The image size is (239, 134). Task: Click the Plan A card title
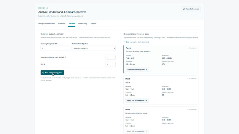[x=128, y=48]
